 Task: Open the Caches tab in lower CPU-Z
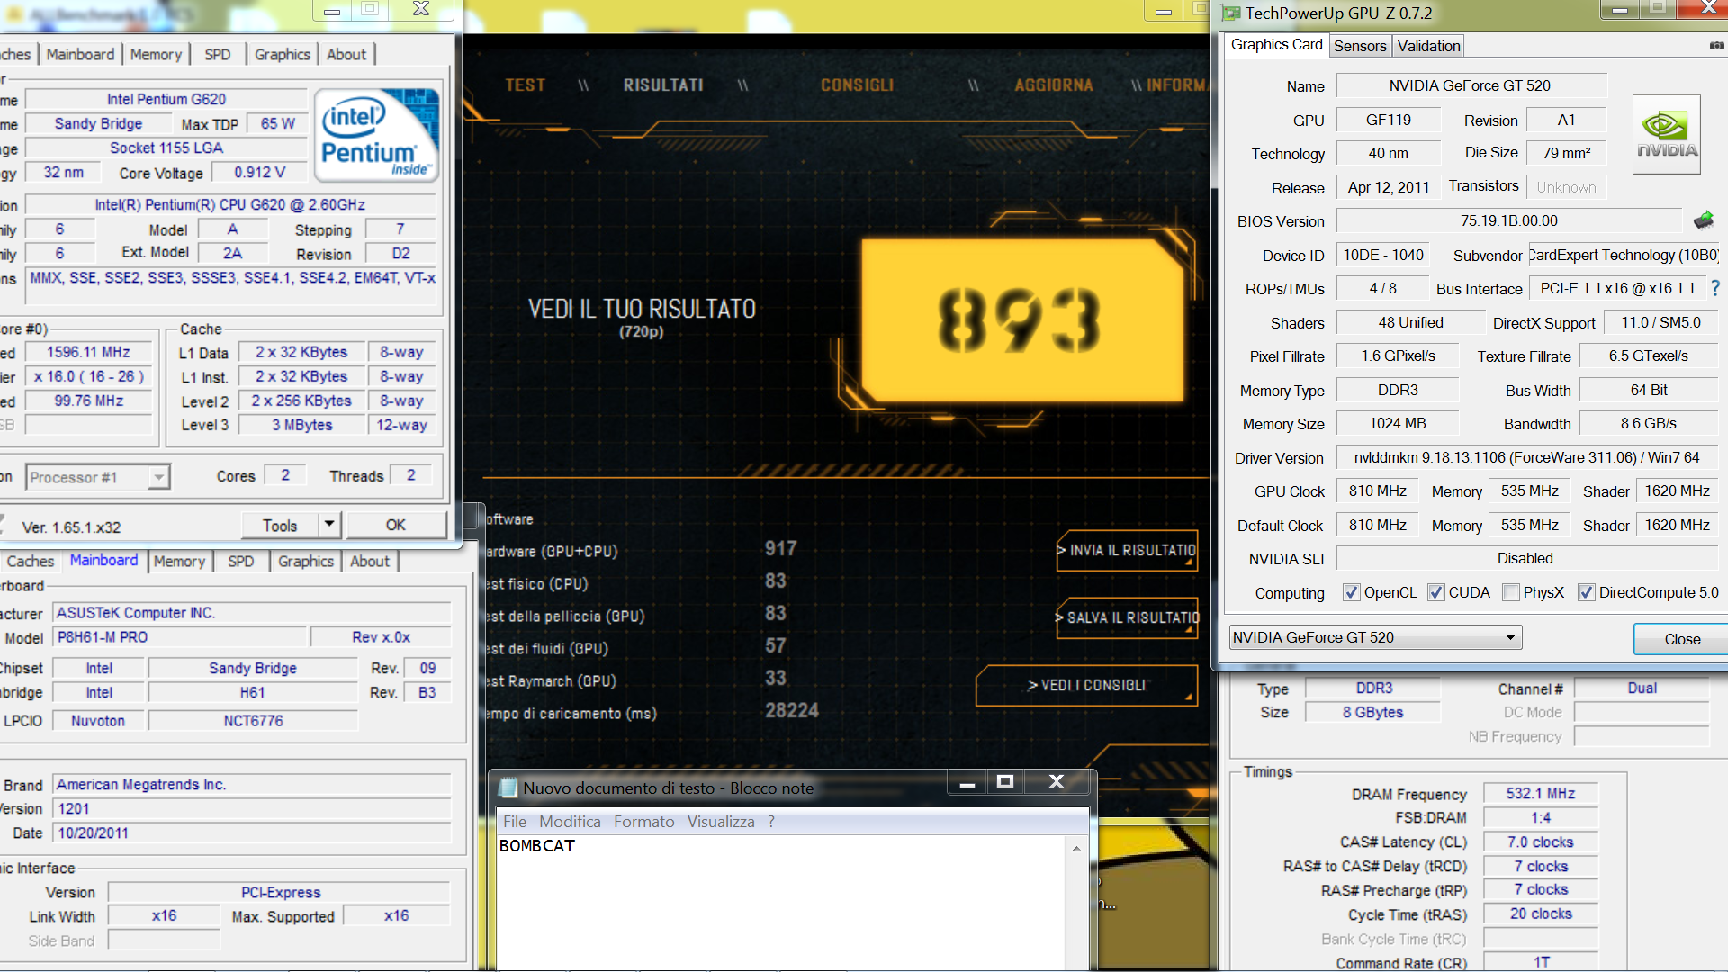(30, 562)
